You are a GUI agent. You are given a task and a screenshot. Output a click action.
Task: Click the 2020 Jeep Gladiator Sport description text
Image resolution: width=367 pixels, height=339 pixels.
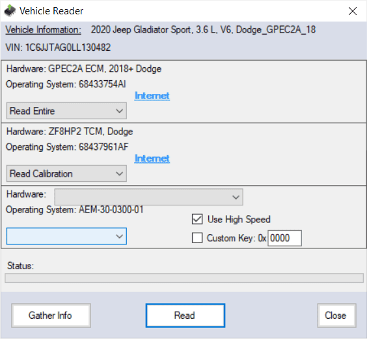[x=203, y=30]
